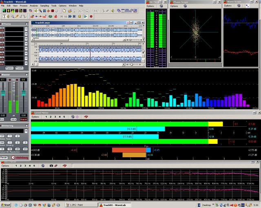Click the cascade windows icon in the top toolbar
261x208 pixels.
pyautogui.click(x=119, y=11)
